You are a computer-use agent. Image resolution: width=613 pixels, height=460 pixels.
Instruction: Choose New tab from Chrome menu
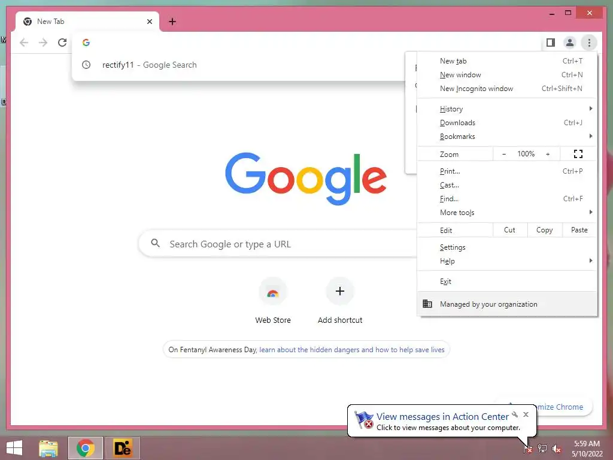tap(507, 61)
